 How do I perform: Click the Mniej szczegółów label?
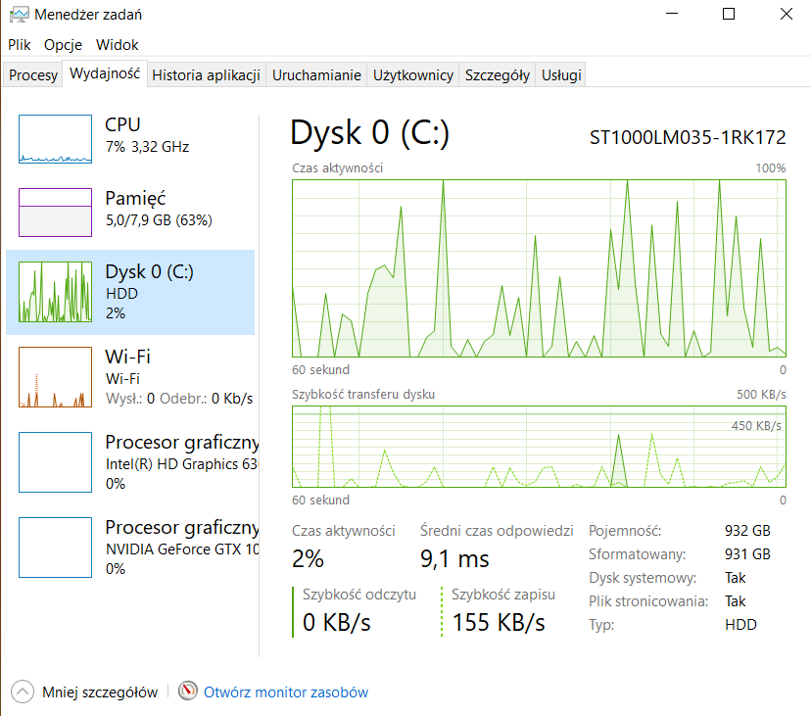click(100, 692)
